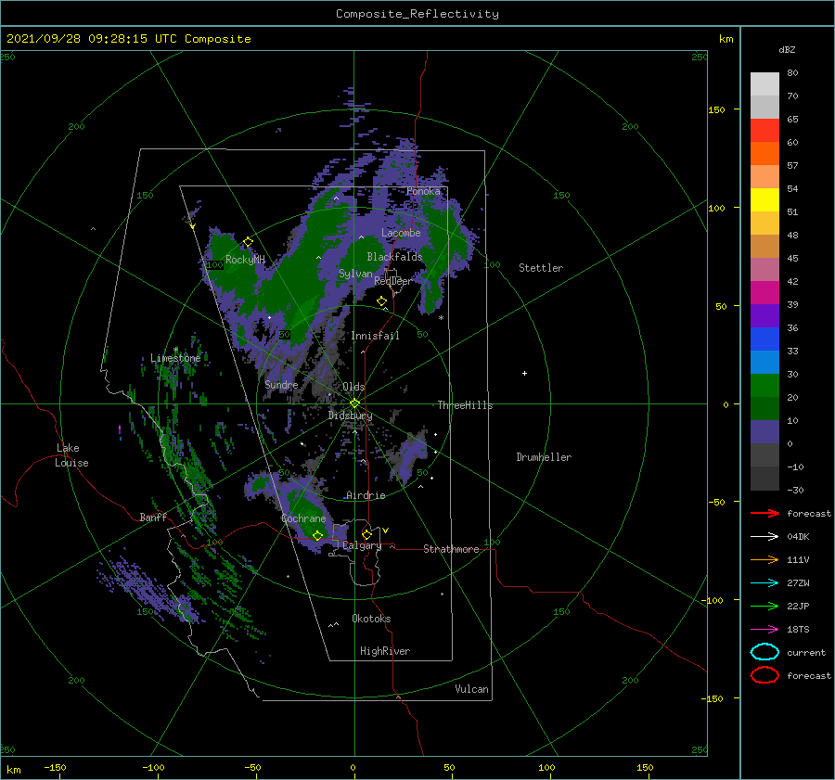The image size is (835, 780).
Task: Click the yellow diamond marker below Cochrane
Action: click(x=318, y=535)
